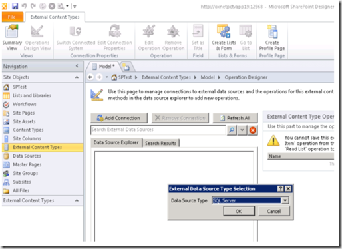342x249 pixels.
Task: Open the search options dropdown arrow
Action: tap(242, 130)
